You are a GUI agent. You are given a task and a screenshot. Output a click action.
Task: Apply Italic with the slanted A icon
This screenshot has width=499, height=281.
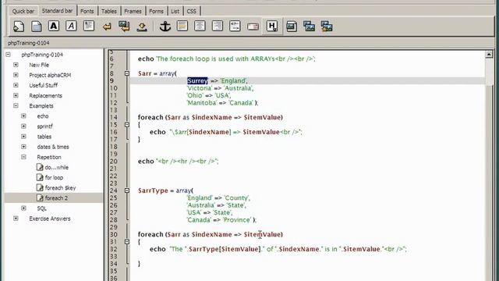click(x=71, y=26)
